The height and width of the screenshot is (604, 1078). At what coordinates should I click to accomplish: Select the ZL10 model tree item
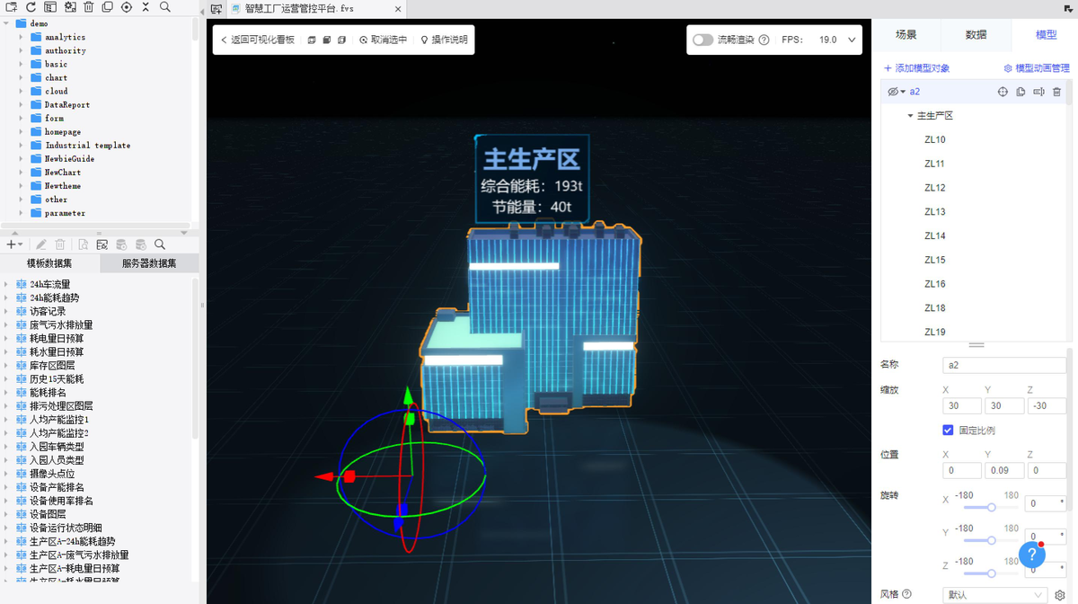pyautogui.click(x=934, y=140)
